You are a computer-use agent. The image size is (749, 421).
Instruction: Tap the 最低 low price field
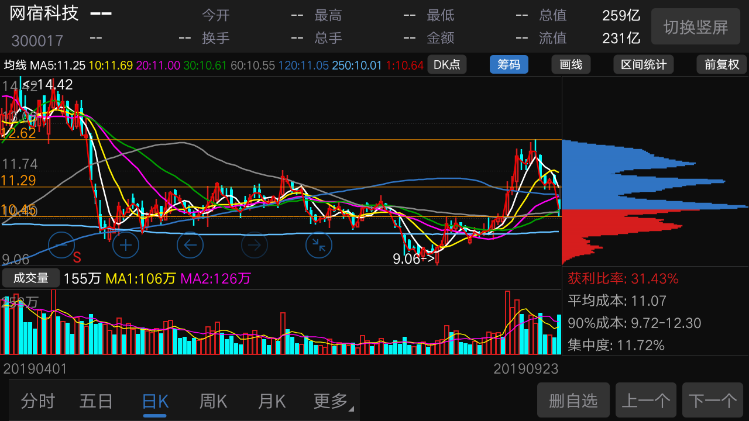click(x=477, y=15)
